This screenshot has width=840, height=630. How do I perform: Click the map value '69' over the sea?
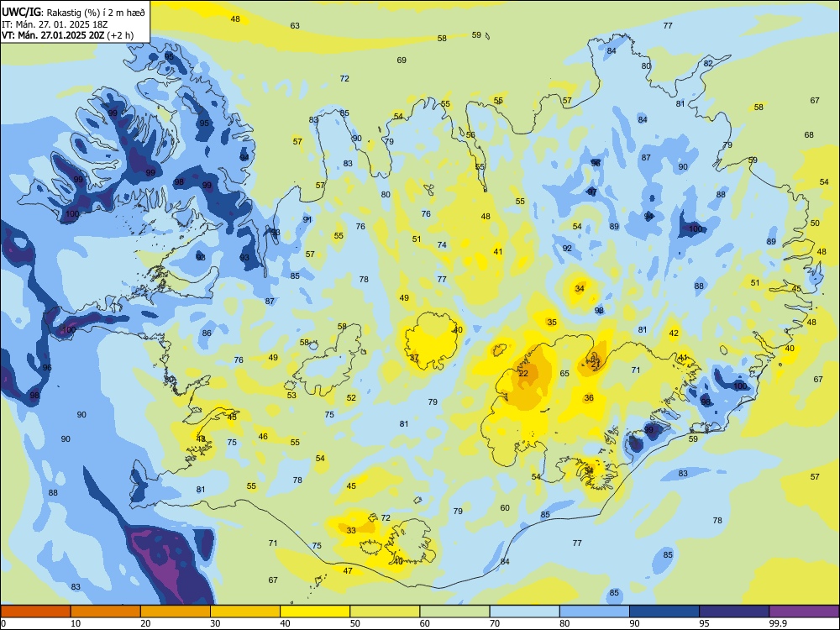402,60
